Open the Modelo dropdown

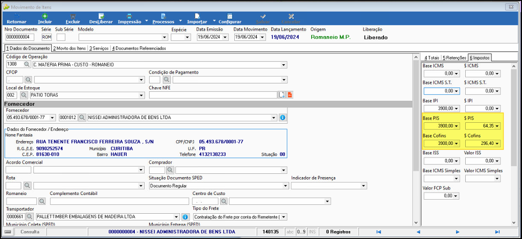[164, 37]
